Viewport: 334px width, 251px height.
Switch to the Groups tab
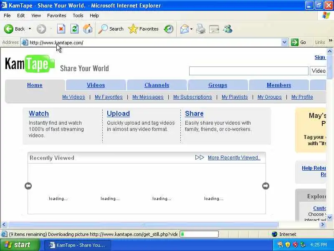218,85
